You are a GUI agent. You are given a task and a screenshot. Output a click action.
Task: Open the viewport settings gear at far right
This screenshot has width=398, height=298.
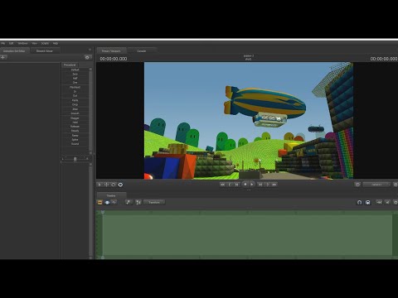(x=396, y=185)
